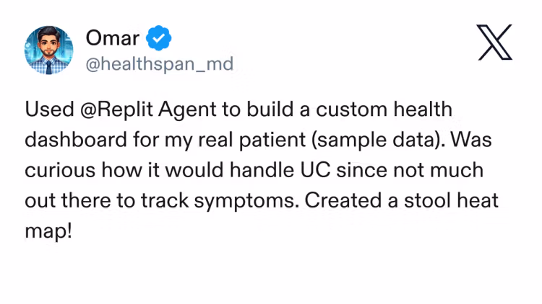The width and height of the screenshot is (542, 304).
Task: Click the X logo icon
Action: 494,42
